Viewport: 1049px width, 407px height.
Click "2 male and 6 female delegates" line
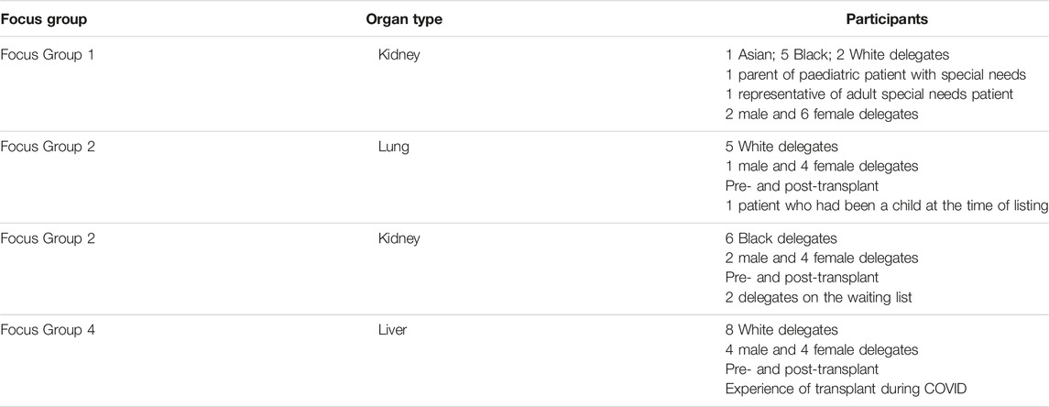(822, 115)
